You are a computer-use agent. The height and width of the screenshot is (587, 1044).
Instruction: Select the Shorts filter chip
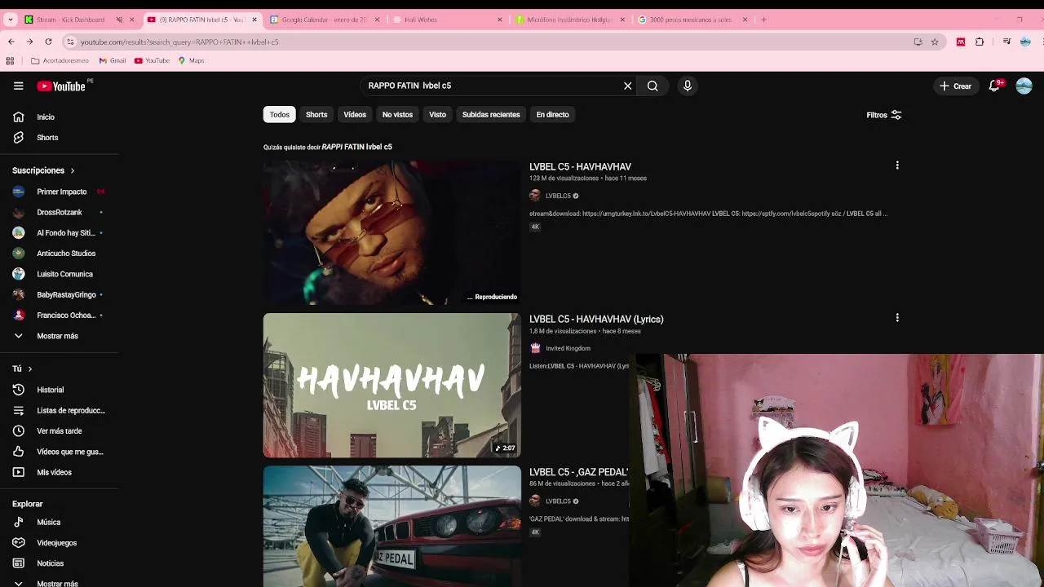click(316, 114)
